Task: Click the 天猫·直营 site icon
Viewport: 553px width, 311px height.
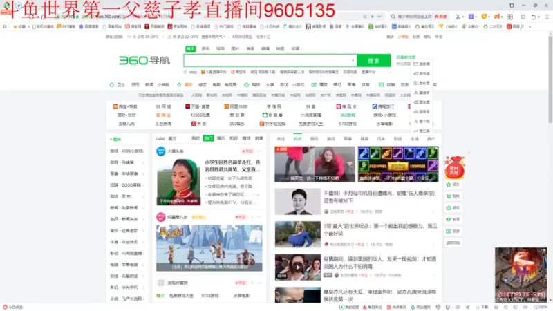Action: tap(187, 106)
